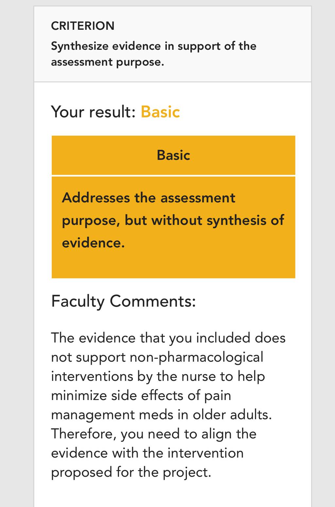Select 'Addresses the assessment' line in rubric box
Screen dimensions: 335x507
[x=149, y=198]
